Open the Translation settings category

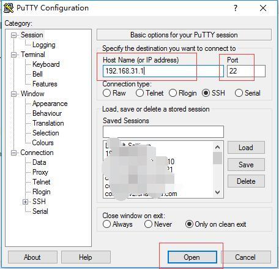[48, 123]
